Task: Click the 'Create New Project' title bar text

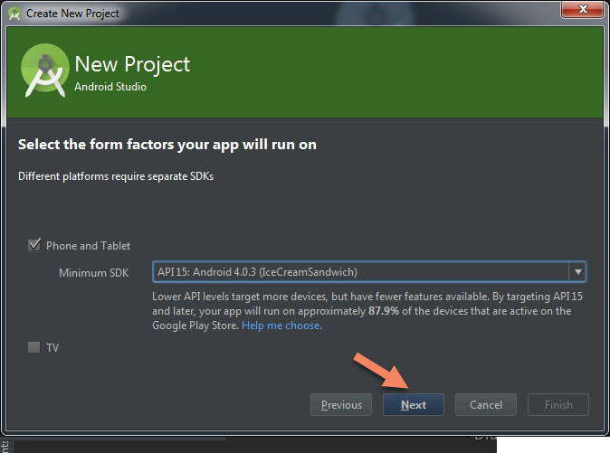Action: [72, 14]
